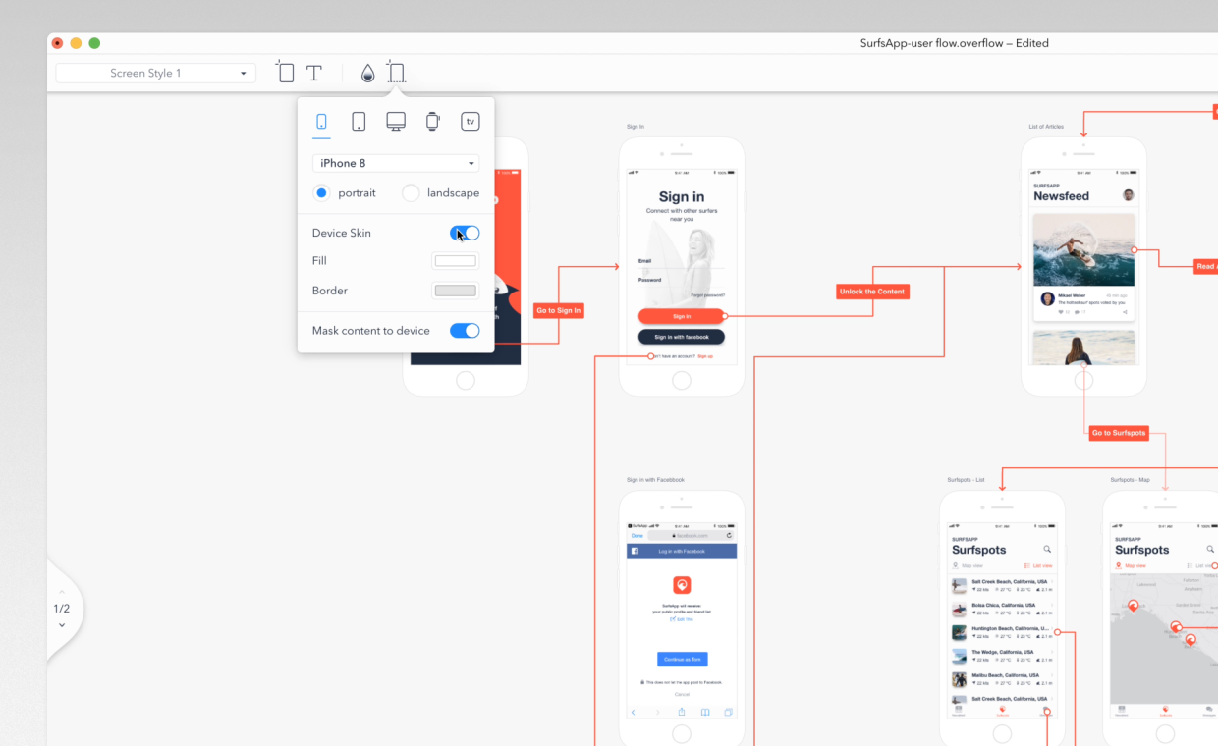
Task: Select the iPad device icon in popup
Action: [x=359, y=121]
